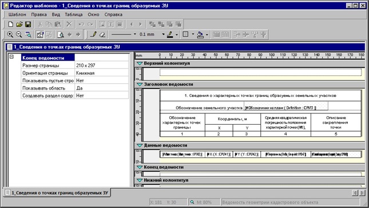
Task: Click the fill color bucket icon
Action: coord(200,35)
